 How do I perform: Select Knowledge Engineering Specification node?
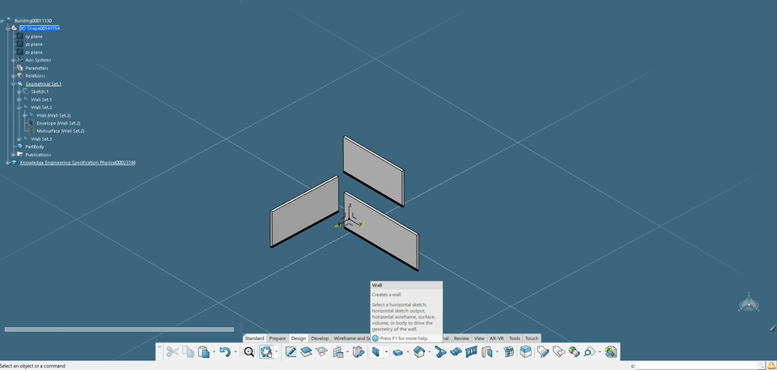(x=78, y=163)
